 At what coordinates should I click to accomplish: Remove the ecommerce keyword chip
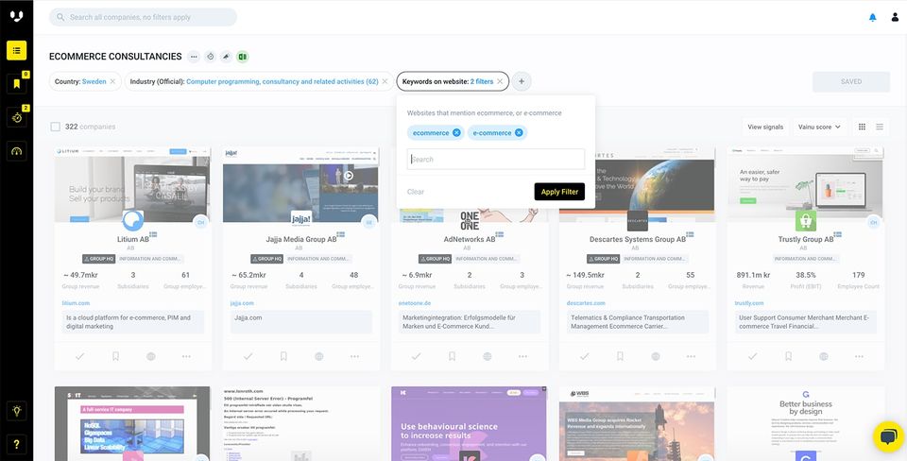(456, 133)
